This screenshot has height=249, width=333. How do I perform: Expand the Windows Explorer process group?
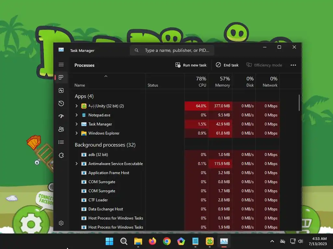coord(76,133)
